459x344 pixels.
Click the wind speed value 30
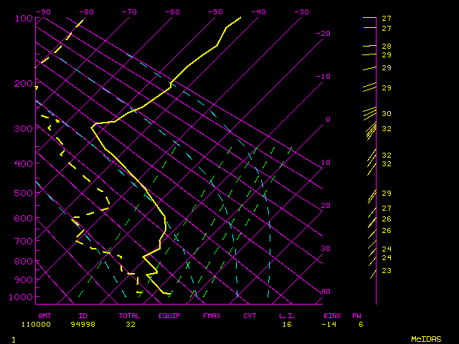[x=386, y=114]
